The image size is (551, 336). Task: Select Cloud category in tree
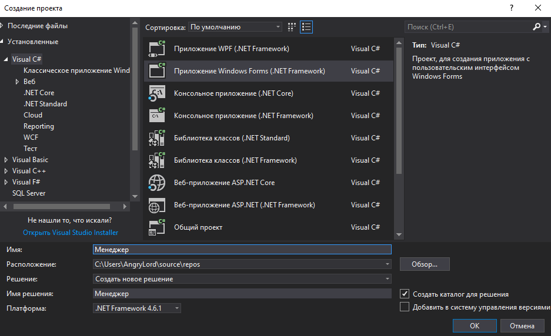[x=33, y=115]
